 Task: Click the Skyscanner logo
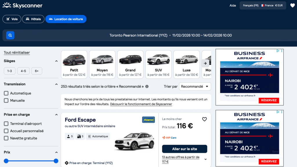point(22,5)
